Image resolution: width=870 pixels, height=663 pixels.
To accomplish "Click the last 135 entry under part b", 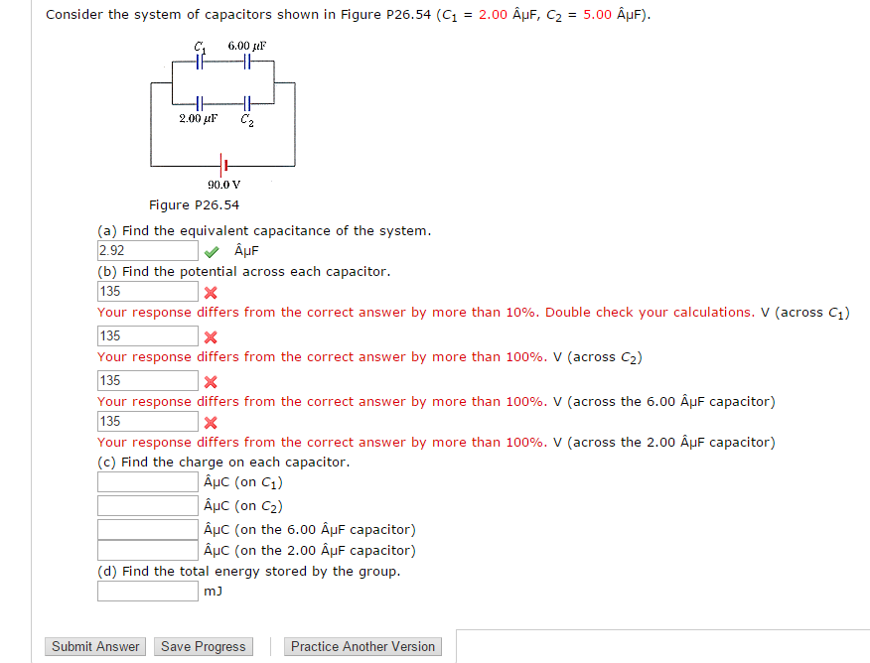I will tap(147, 421).
